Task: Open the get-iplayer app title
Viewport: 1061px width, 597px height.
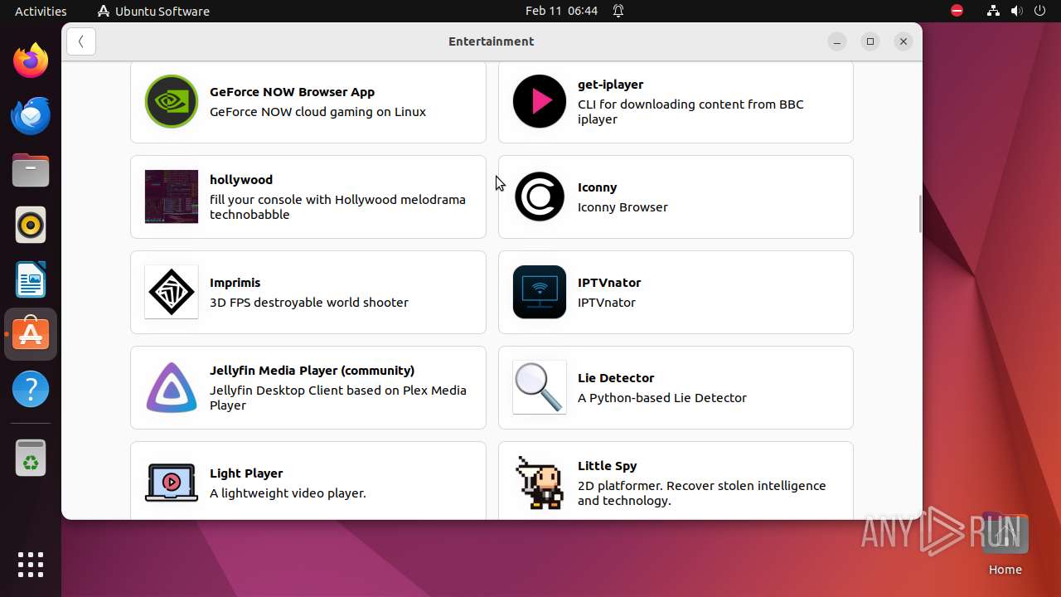Action: pos(610,85)
